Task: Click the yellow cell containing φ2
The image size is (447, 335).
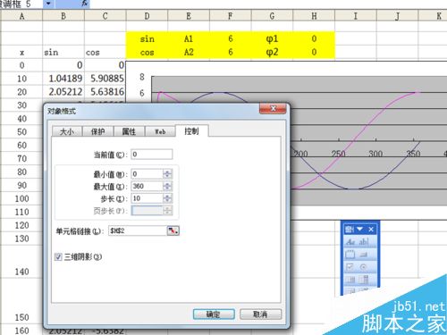Action: pyautogui.click(x=272, y=52)
